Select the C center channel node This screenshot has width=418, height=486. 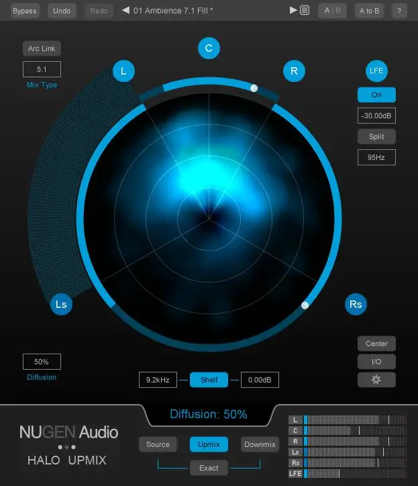pos(209,48)
